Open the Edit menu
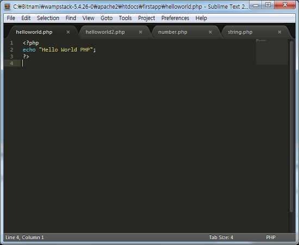299x245 pixels. 26,18
